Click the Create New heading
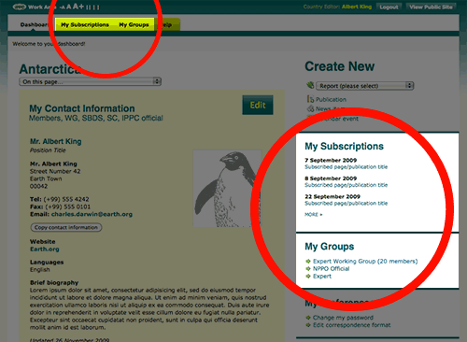The height and width of the screenshot is (342, 467). pyautogui.click(x=340, y=66)
